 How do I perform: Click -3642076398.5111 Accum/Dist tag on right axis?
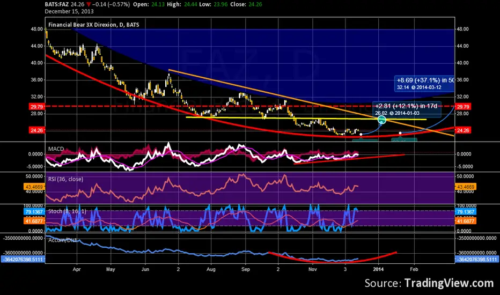477,259
